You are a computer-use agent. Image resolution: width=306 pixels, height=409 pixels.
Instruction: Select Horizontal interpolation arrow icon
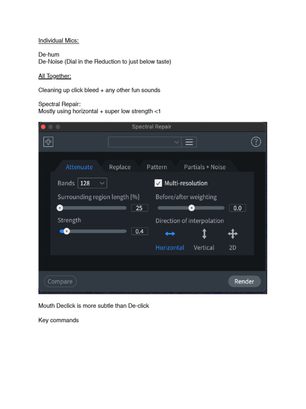click(x=170, y=234)
